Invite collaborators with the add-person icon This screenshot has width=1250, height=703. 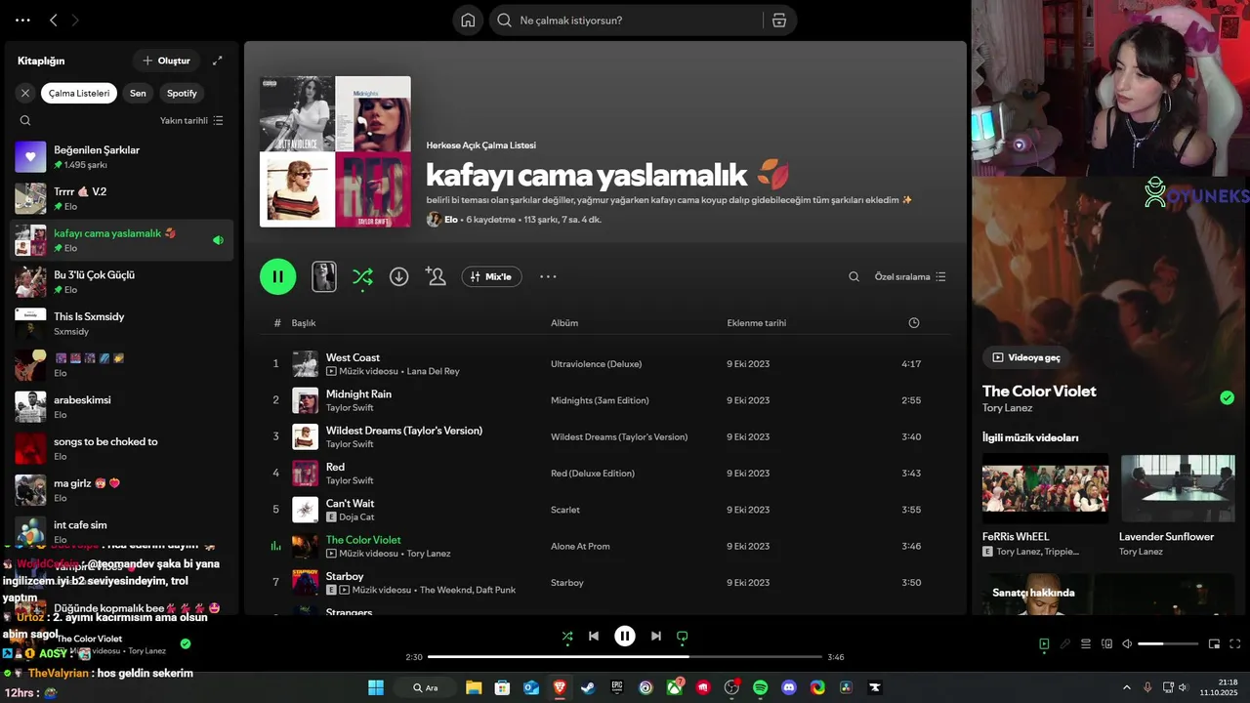point(436,276)
